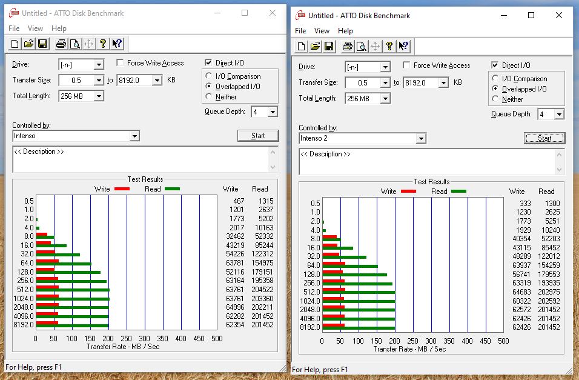Viewport: 579px width, 380px height.
Task: Click Print icon in left window toolbar
Action: pyautogui.click(x=61, y=44)
